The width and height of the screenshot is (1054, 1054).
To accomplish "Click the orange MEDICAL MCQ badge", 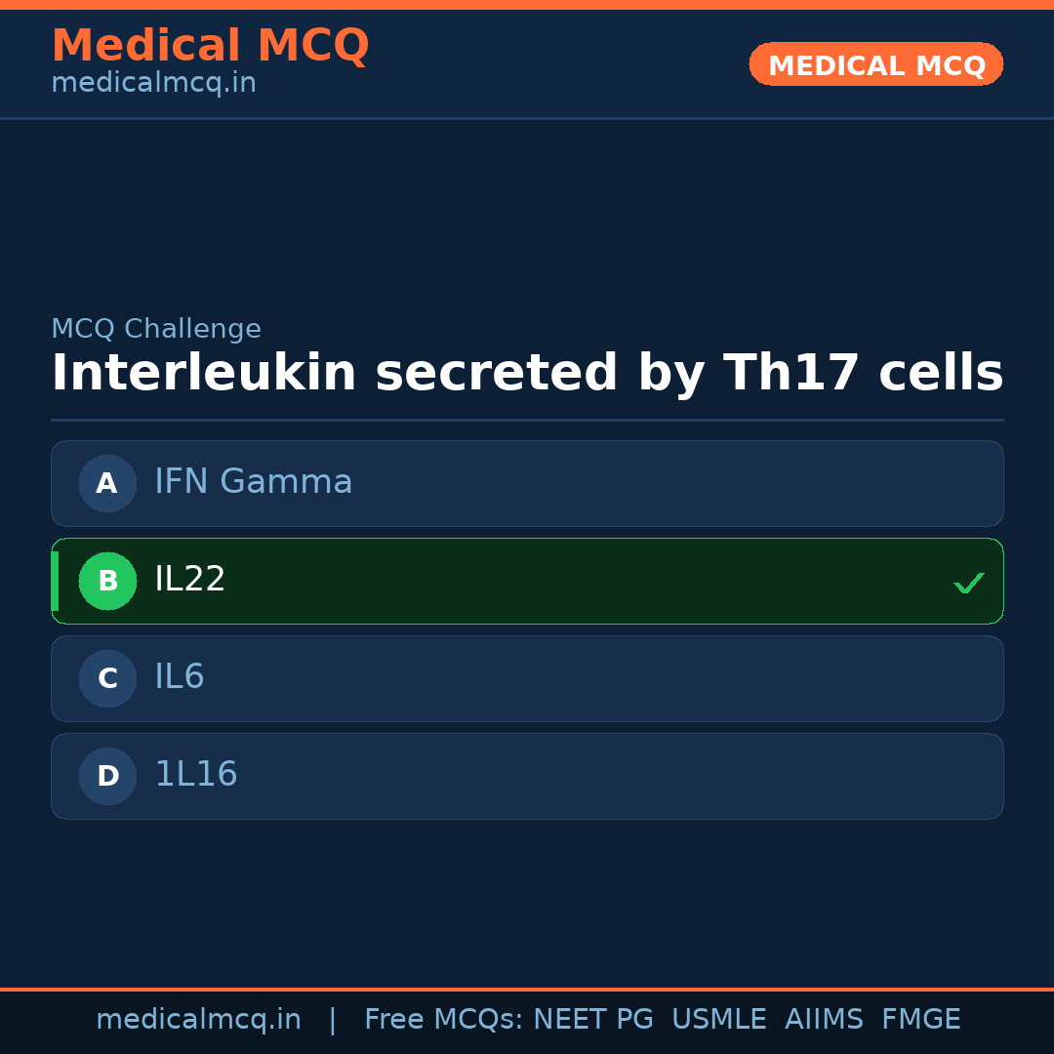I will (875, 64).
